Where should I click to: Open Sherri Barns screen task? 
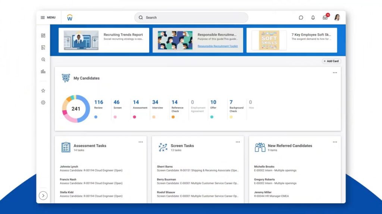pyautogui.click(x=198, y=168)
